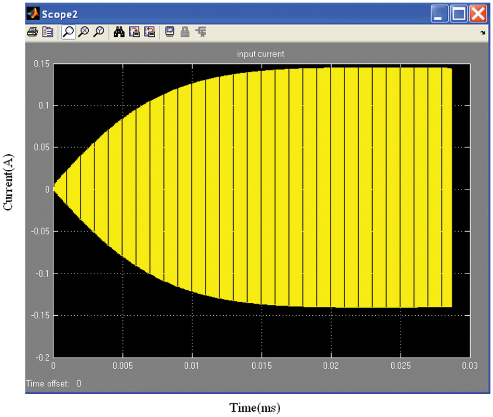Click Autoscale binoculars icon
The height and width of the screenshot is (417, 493).
[119, 32]
